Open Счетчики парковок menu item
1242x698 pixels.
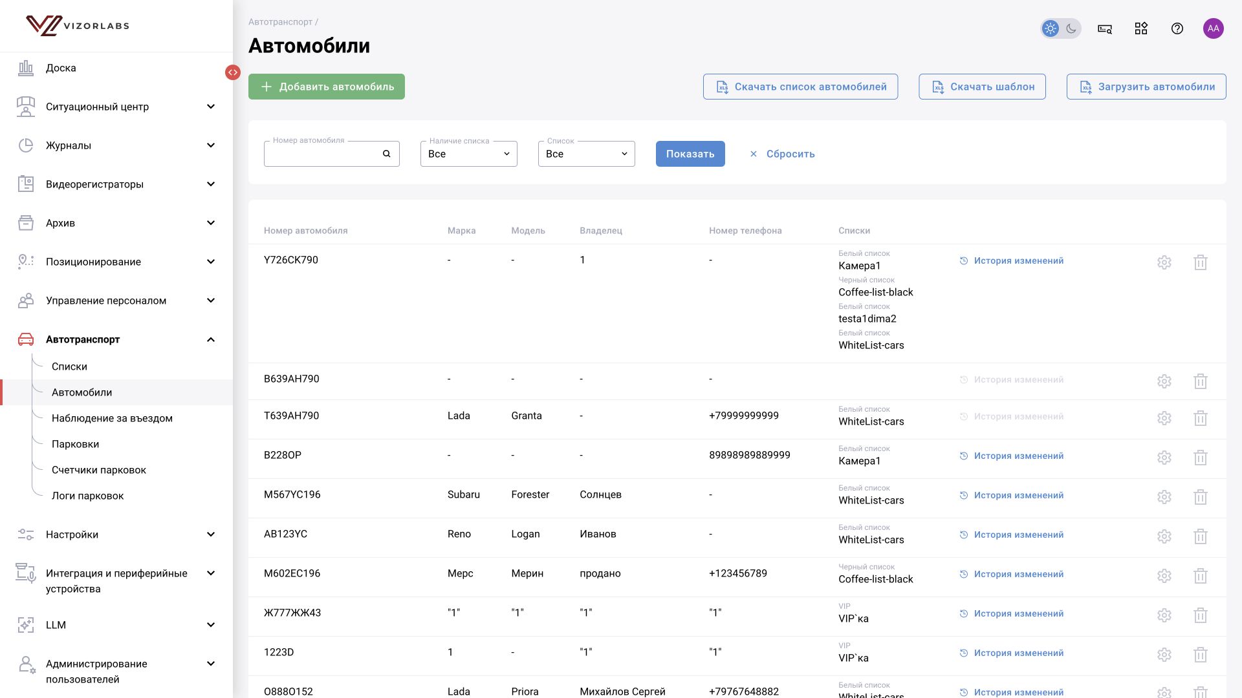(99, 470)
